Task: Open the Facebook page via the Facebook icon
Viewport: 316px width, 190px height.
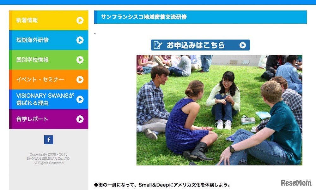Action: (48, 140)
